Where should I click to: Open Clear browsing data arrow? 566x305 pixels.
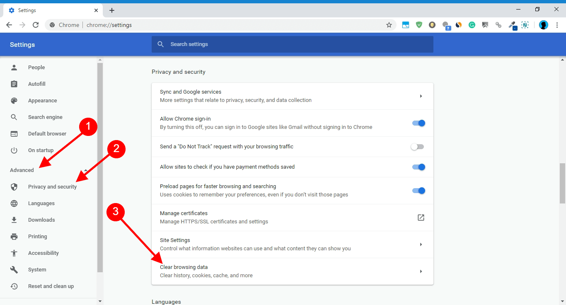[x=421, y=271]
